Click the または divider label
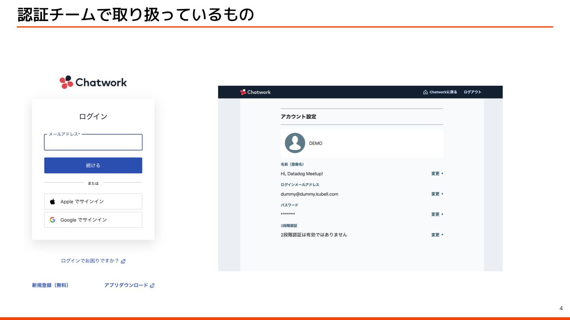The image size is (570, 320). click(93, 183)
